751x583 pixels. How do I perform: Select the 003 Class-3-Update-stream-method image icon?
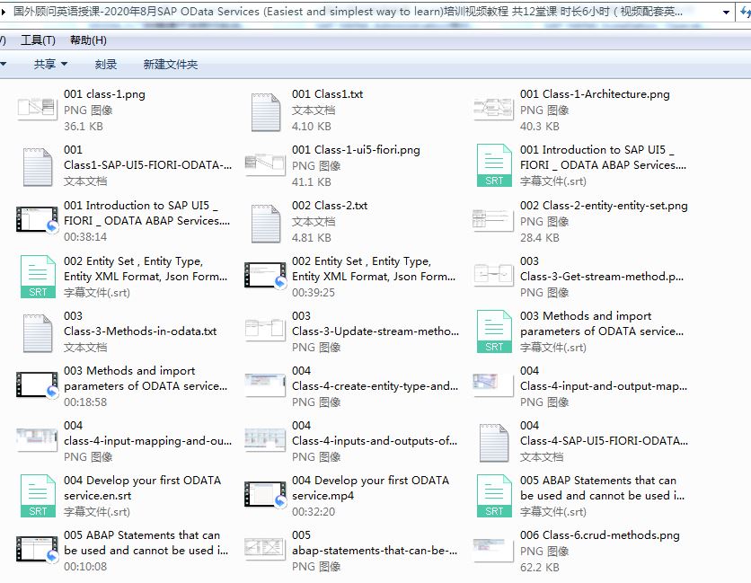pyautogui.click(x=265, y=329)
